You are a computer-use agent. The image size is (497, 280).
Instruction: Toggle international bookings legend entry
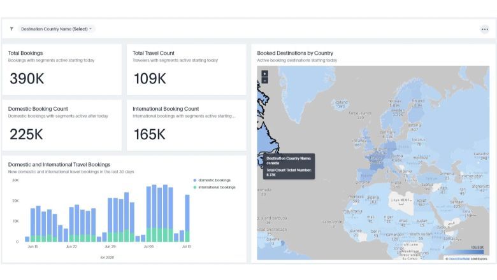214,187
